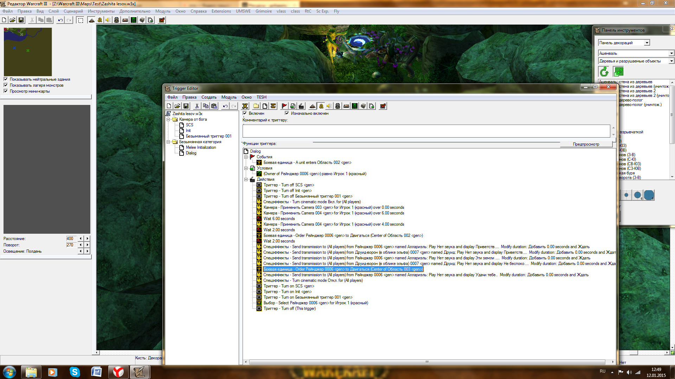675x379 pixels.
Task: Collapse the 'Условия' section
Action: [246, 168]
